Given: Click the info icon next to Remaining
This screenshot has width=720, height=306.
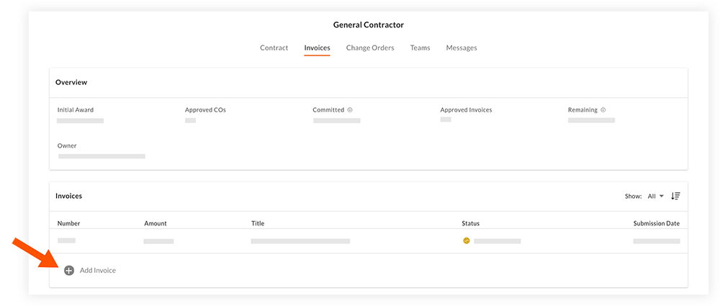Looking at the screenshot, I should 603,110.
